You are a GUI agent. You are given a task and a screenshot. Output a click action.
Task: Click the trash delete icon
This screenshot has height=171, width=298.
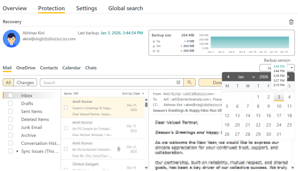(291, 22)
